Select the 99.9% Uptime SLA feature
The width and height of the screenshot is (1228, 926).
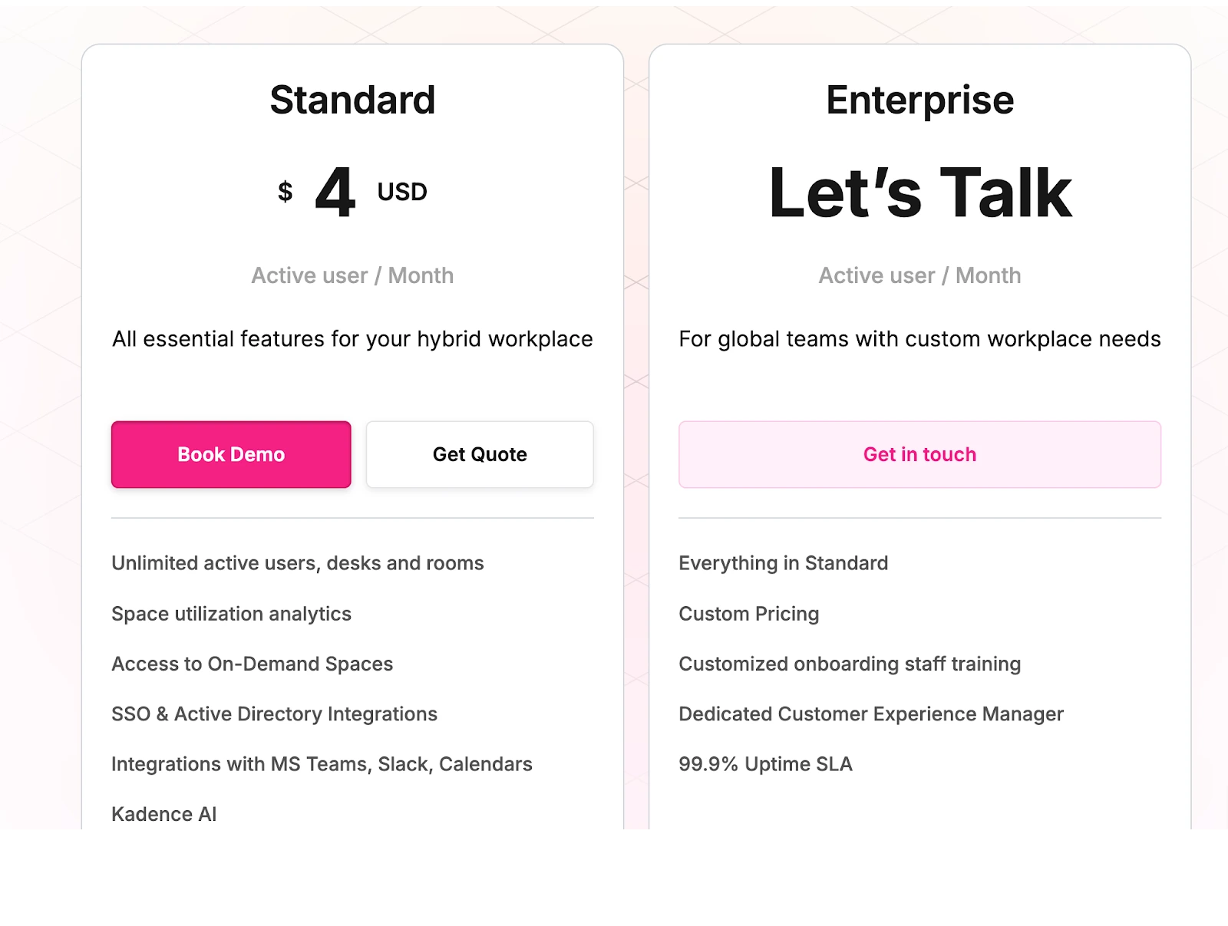tap(764, 764)
